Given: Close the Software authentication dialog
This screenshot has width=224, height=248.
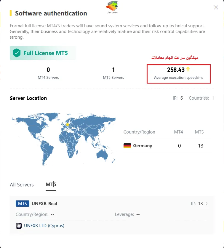Looking at the screenshot, I should click(216, 7).
